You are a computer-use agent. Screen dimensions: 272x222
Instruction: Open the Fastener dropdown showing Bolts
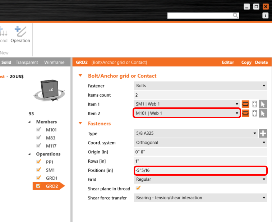tap(200, 86)
